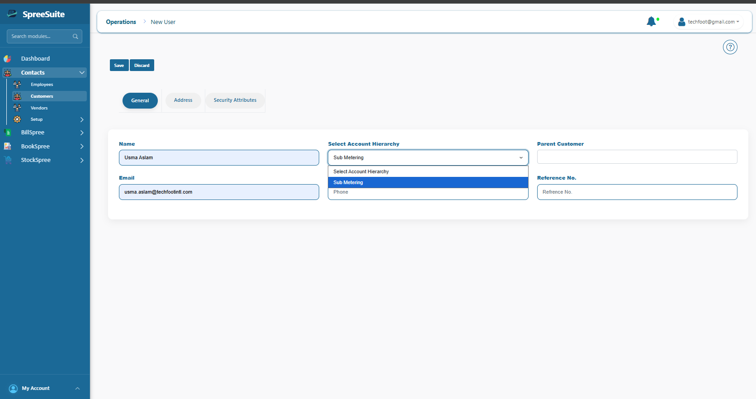The image size is (756, 399).
Task: Click the search magnifier icon in sidebar
Action: [x=76, y=36]
